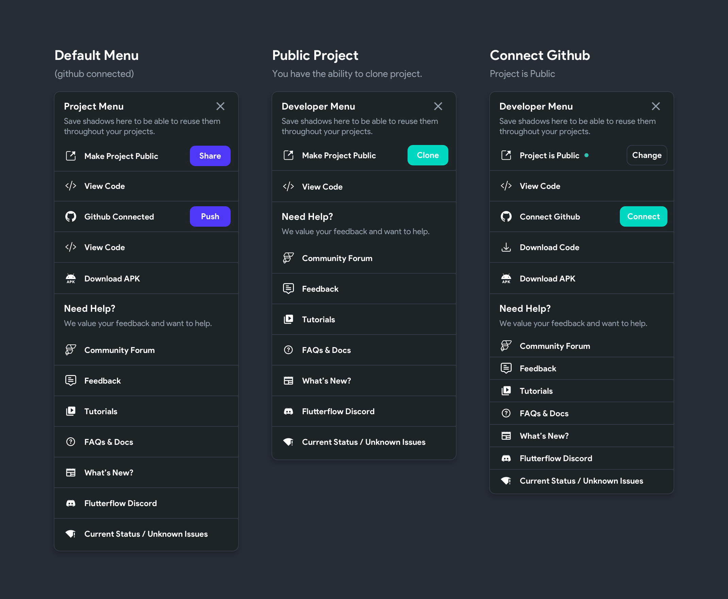This screenshot has height=599, width=728.
Task: Click the green public status dot
Action: [586, 155]
